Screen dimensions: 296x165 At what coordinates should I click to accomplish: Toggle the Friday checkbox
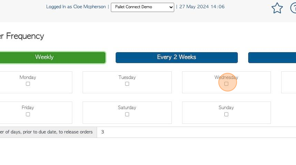click(x=28, y=114)
